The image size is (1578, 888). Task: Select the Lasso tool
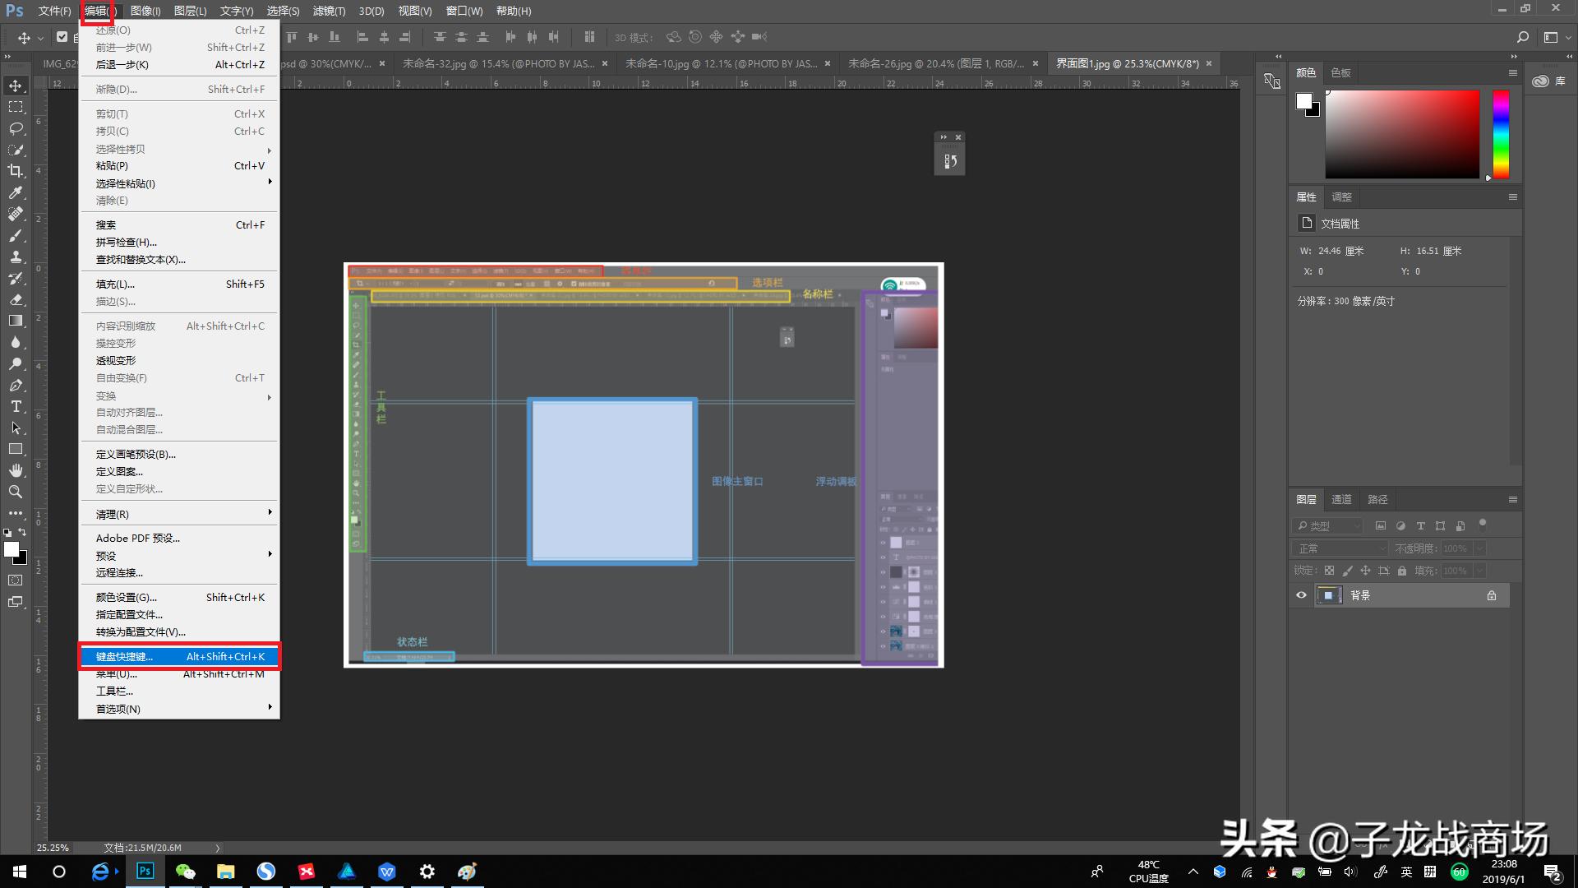click(x=16, y=128)
